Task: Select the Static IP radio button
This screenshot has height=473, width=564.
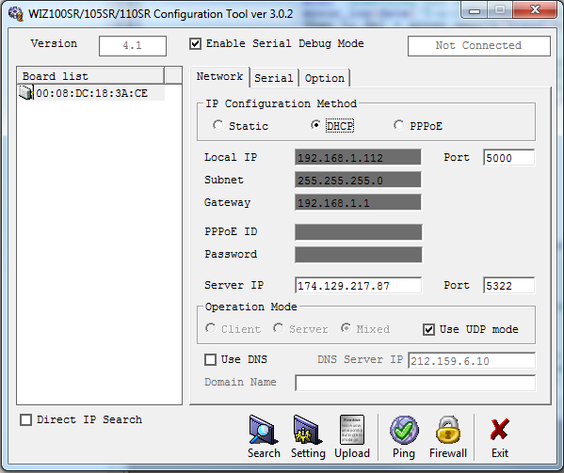Action: [x=218, y=125]
